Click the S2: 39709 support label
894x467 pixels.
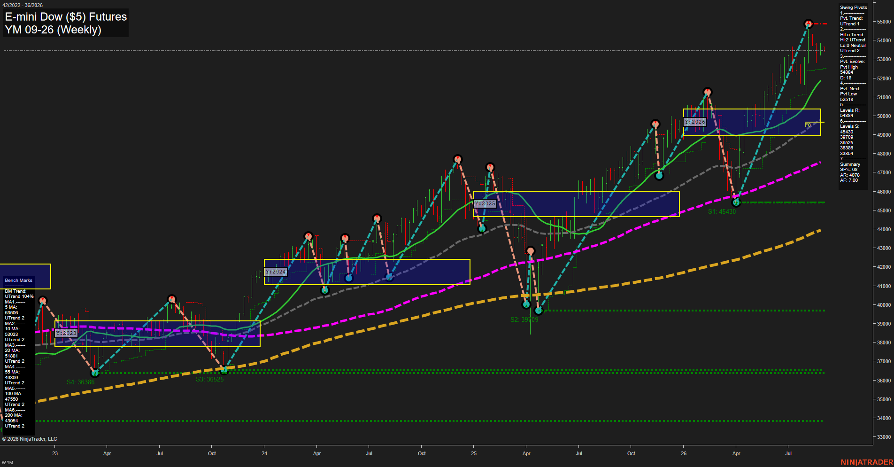coord(524,320)
